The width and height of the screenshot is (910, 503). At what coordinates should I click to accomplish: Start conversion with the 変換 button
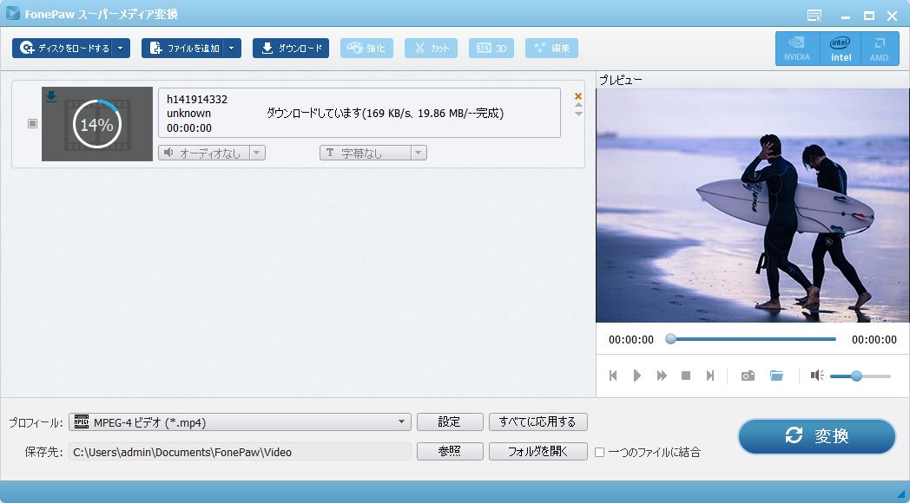[817, 435]
